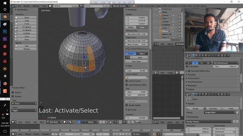
Task: Toggle the Anti-Aliasing checkbox
Action: 189,58
